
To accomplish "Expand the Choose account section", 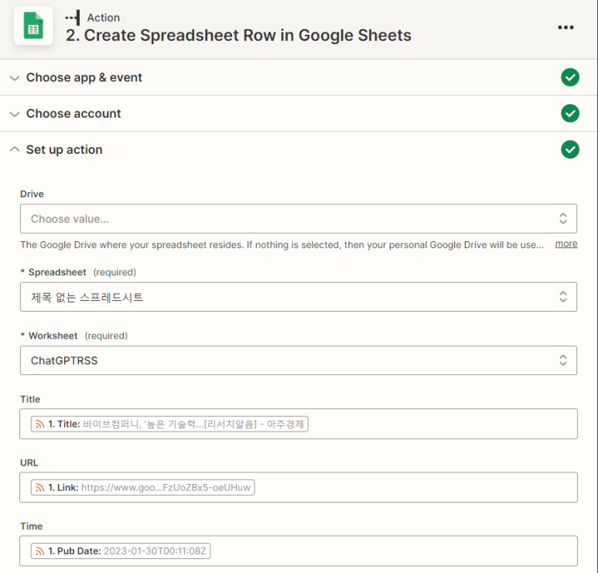I will coord(15,114).
